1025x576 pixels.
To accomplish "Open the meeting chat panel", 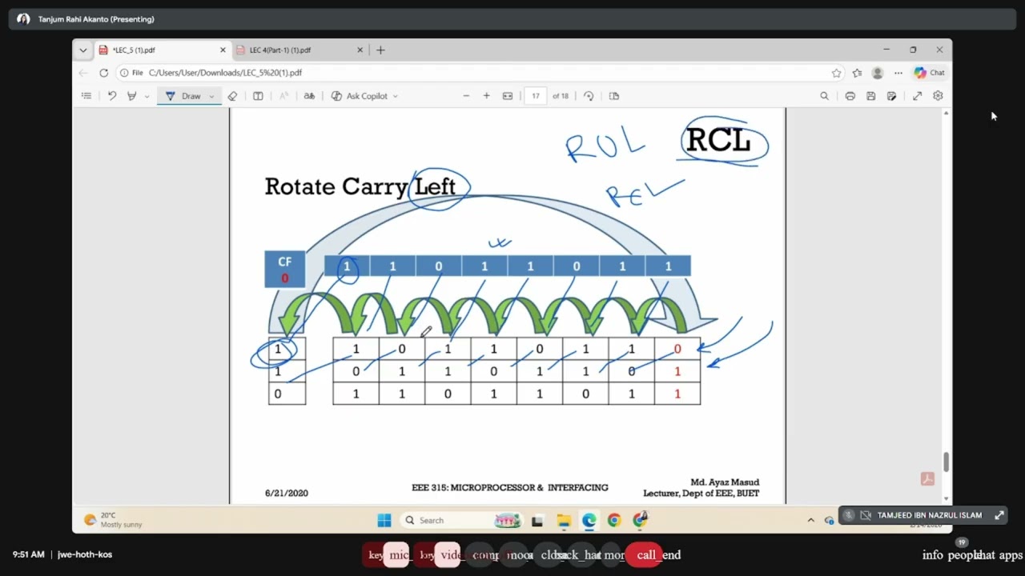I will [x=985, y=555].
